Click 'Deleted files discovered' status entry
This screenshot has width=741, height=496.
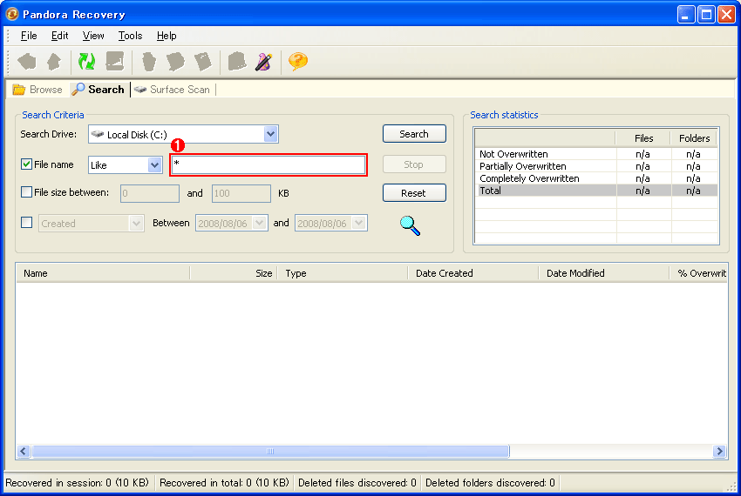pos(357,483)
